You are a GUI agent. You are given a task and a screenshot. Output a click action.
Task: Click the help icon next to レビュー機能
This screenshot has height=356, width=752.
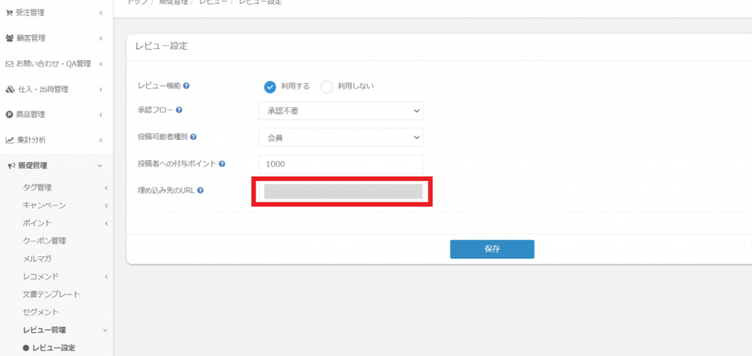click(187, 86)
